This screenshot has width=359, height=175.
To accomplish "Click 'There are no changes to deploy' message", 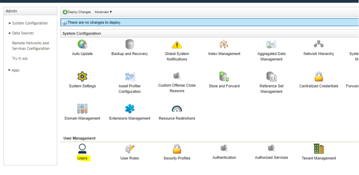I will point(94,23).
